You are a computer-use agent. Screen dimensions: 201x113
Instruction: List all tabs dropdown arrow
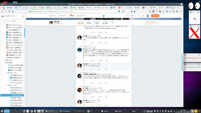pyautogui.click(x=181, y=8)
